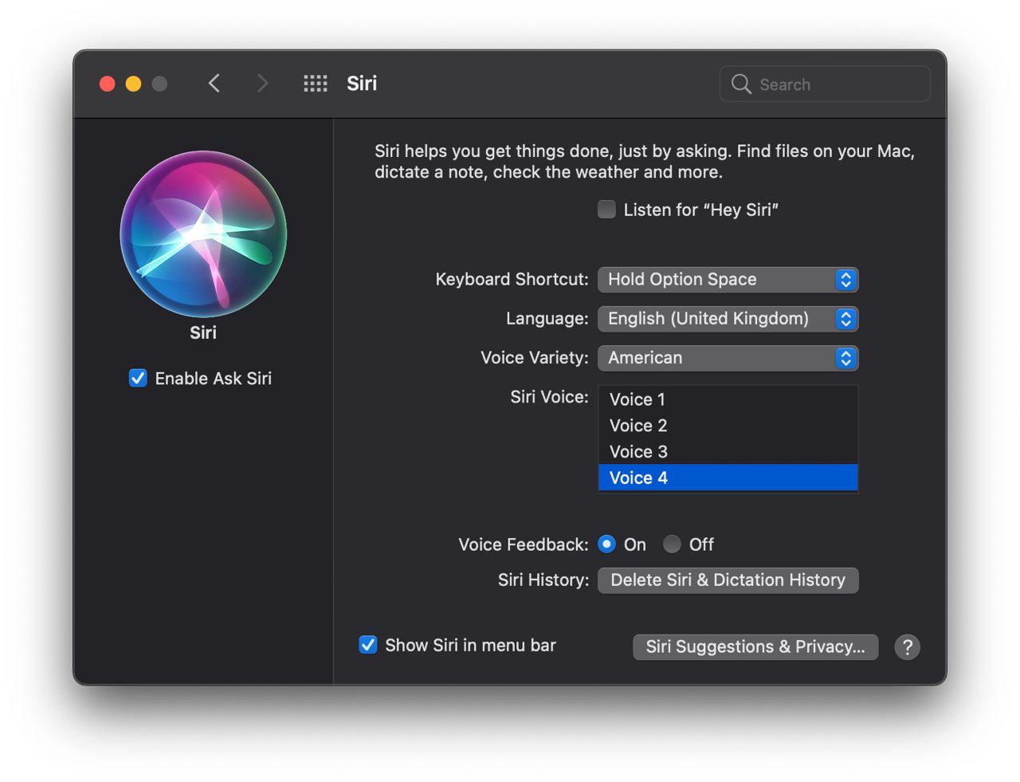Select Voice 1 in Siri Voice list
The width and height of the screenshot is (1020, 782).
(x=637, y=399)
